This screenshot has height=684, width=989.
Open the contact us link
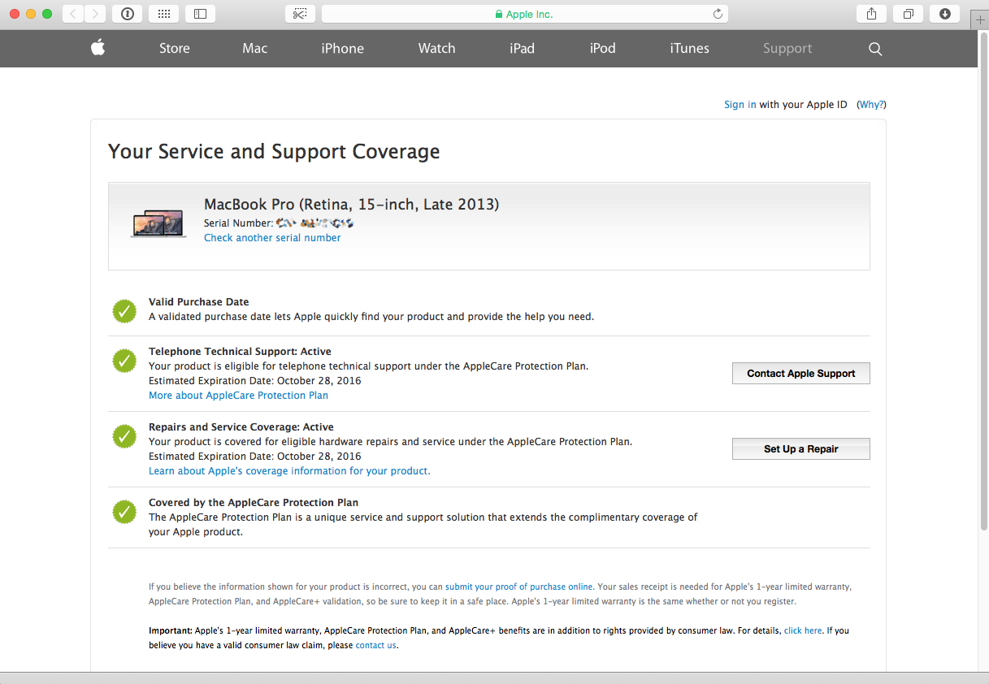[x=376, y=645]
